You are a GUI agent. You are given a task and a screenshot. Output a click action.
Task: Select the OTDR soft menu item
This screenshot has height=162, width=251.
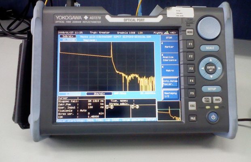click(x=169, y=38)
